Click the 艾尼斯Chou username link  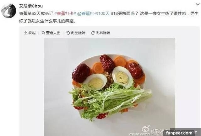[x=31, y=6]
